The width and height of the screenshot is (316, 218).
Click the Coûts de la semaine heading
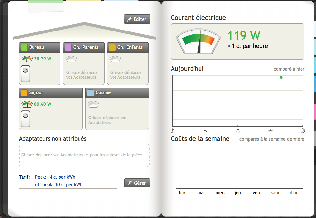click(x=200, y=139)
